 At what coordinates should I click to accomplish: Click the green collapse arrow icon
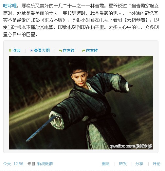pos(10,51)
